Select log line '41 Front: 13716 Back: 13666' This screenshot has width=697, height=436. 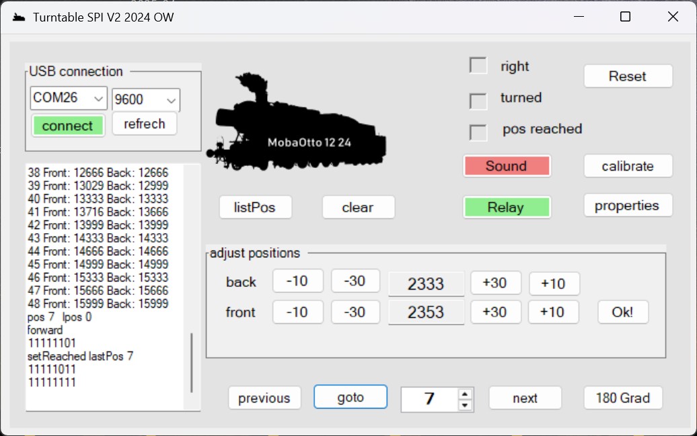click(x=98, y=212)
